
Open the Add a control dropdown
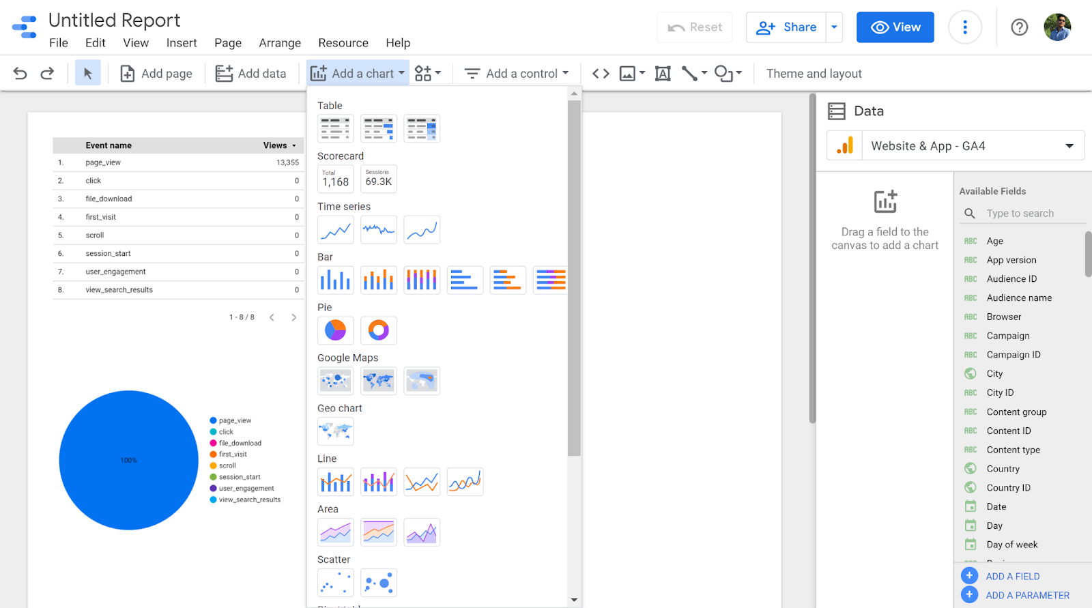517,74
